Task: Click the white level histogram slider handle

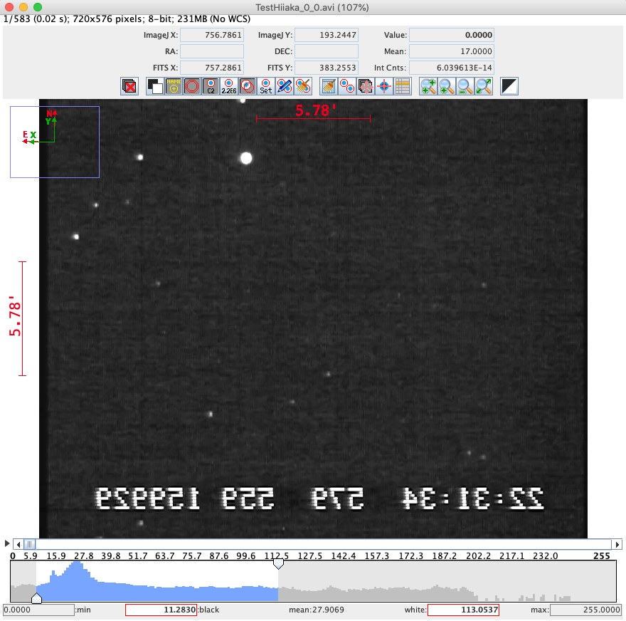Action: pos(279,563)
